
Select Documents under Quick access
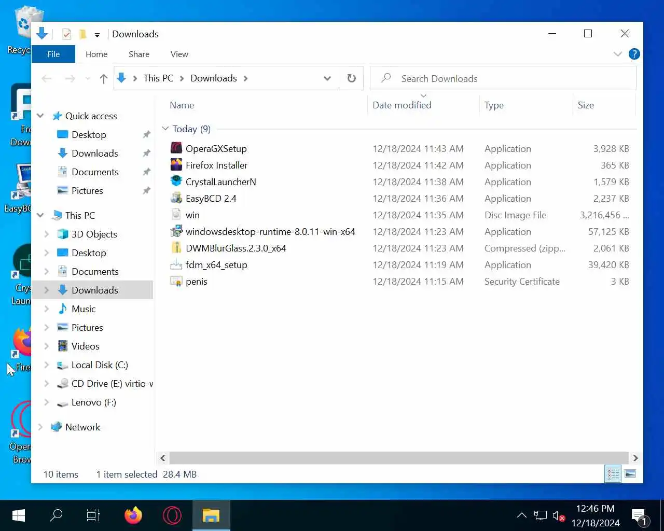(x=95, y=172)
